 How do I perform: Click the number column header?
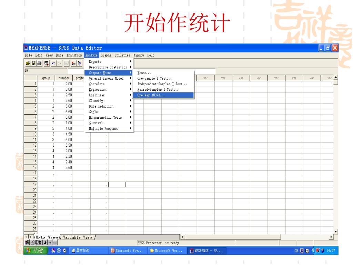(64, 78)
